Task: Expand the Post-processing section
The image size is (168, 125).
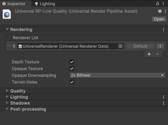Action: point(7,109)
